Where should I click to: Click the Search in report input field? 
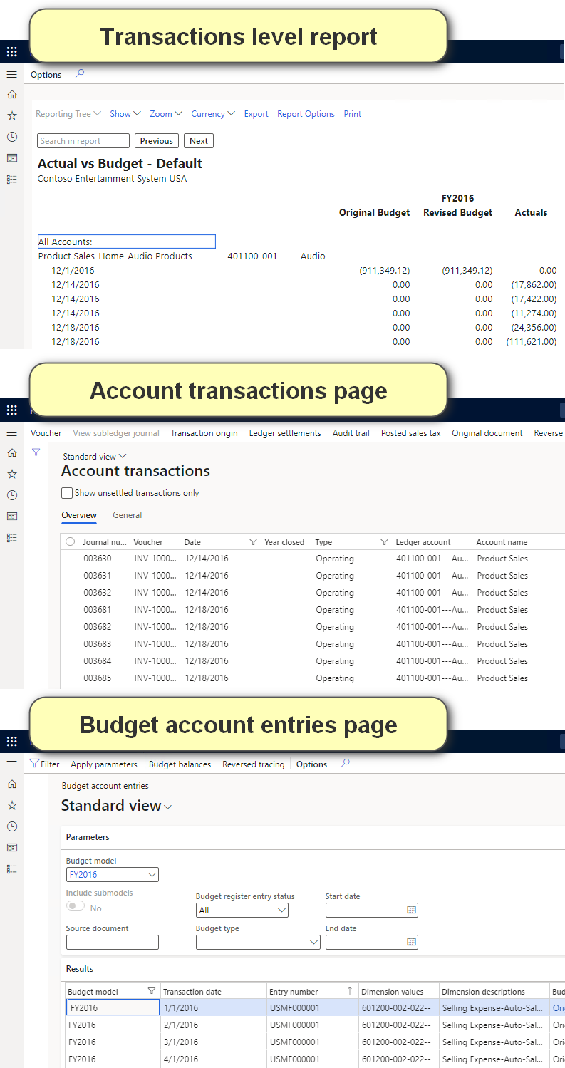(x=83, y=141)
